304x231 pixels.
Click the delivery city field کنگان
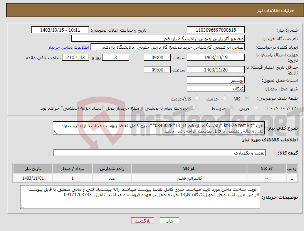[x=216, y=89]
